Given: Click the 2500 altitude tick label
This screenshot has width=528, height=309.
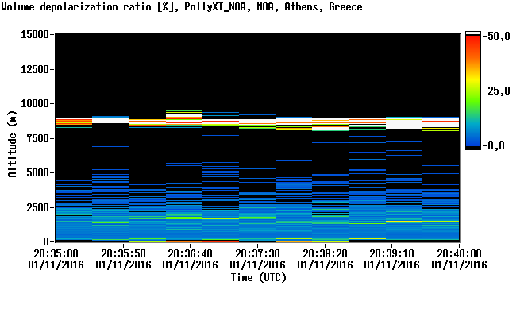Looking at the screenshot, I should click(38, 207).
